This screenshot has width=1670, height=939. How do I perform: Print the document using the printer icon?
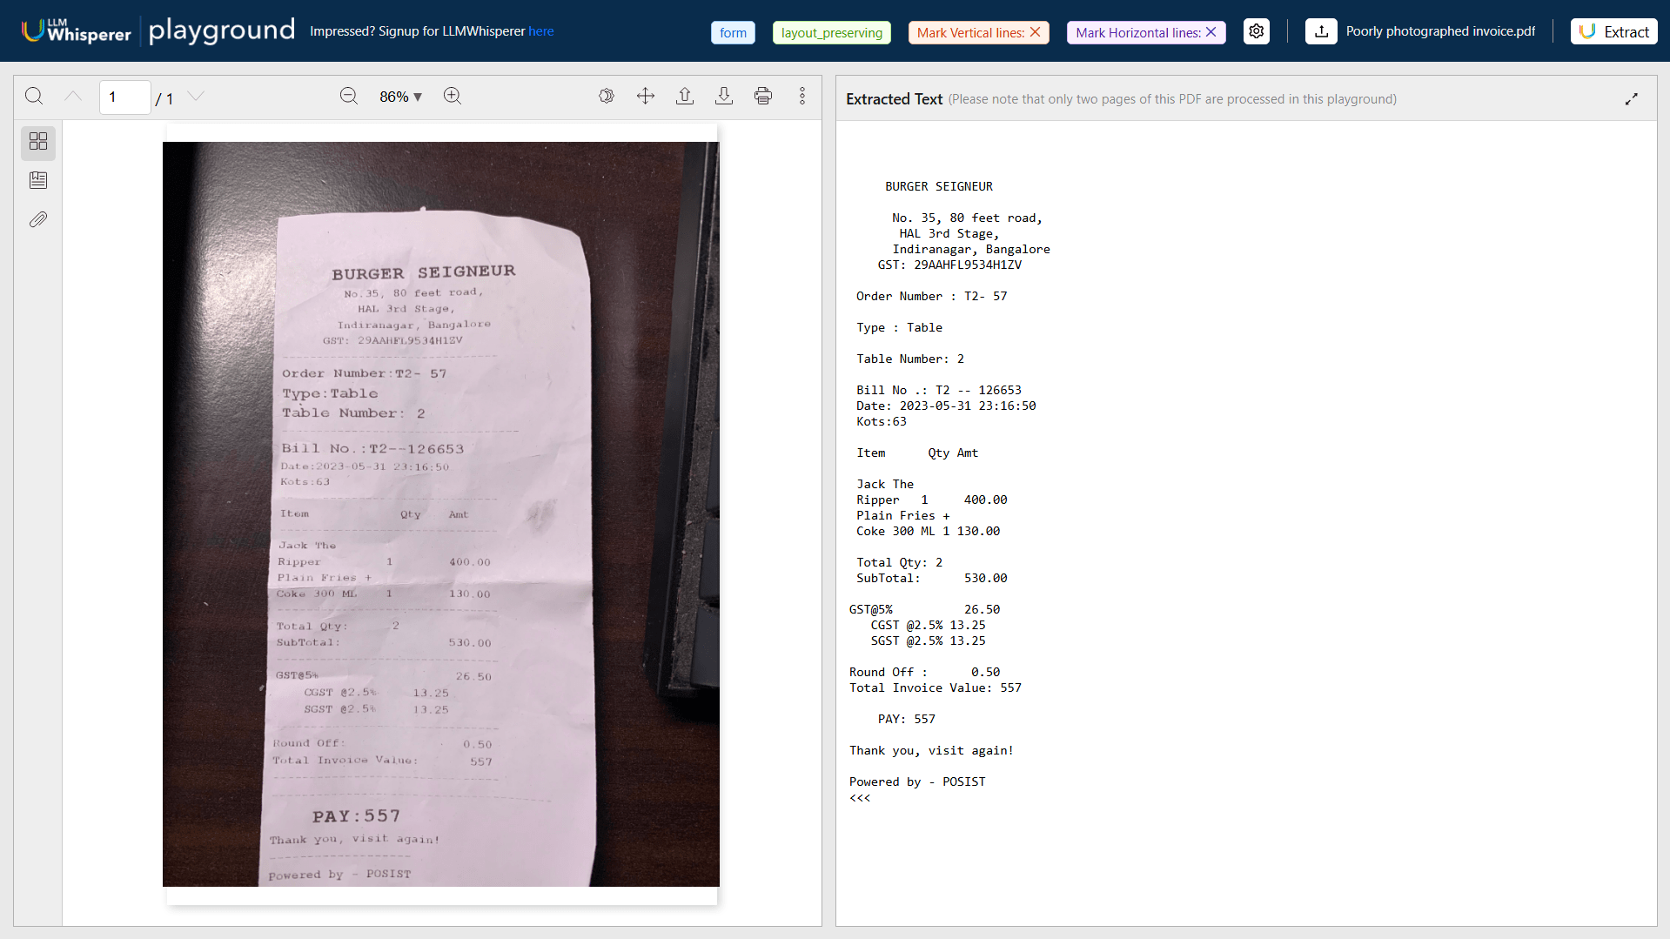[x=762, y=96]
